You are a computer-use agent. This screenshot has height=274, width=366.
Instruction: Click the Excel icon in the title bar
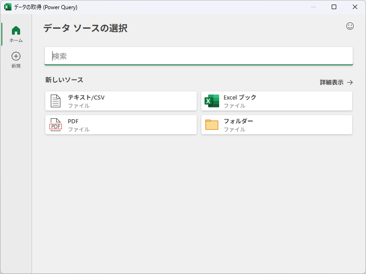[6, 7]
